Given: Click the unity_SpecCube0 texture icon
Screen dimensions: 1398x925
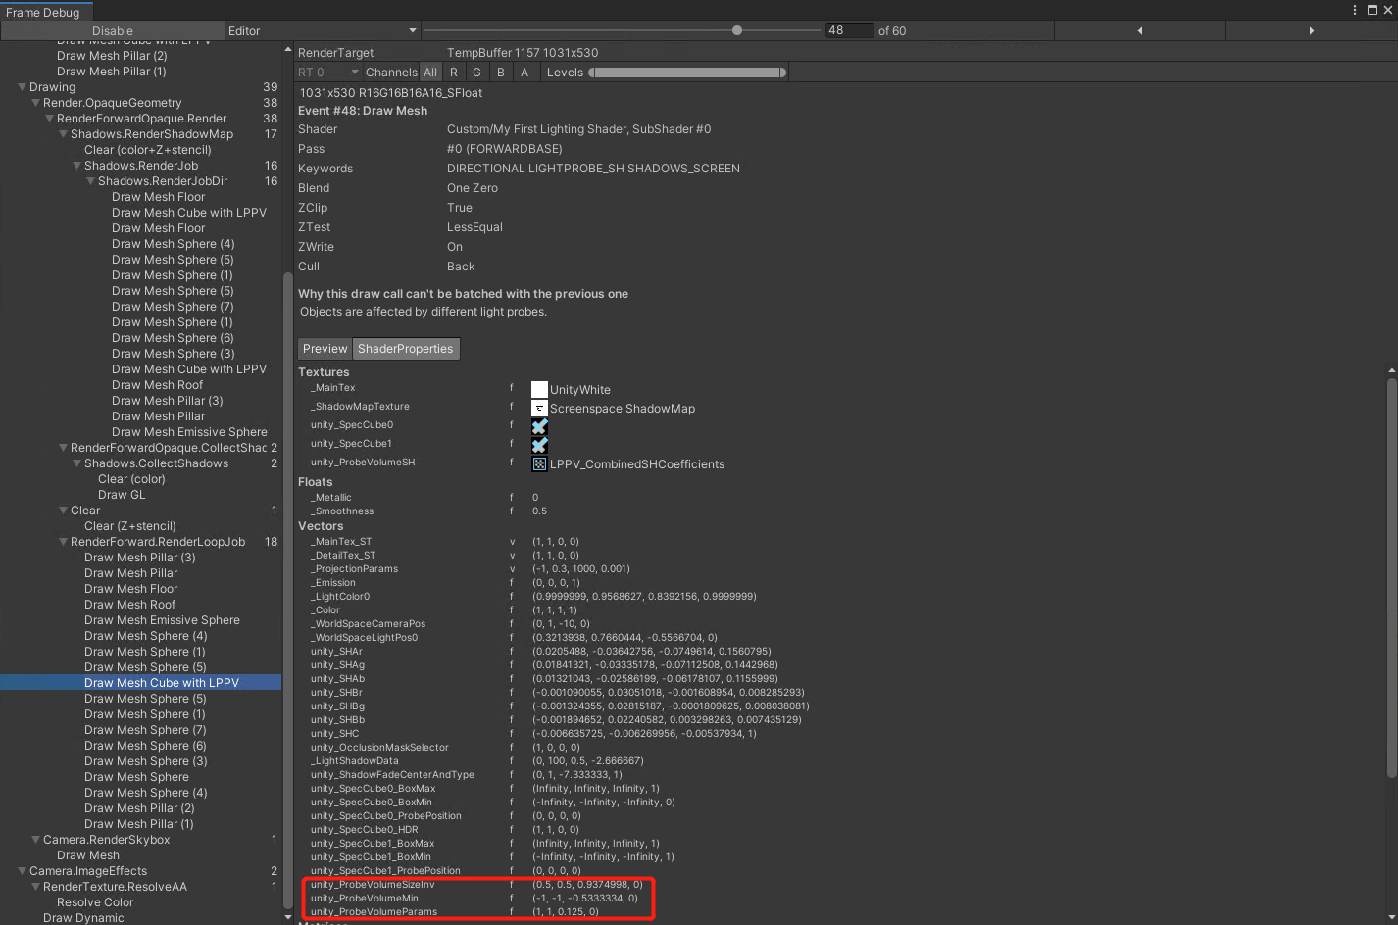Looking at the screenshot, I should 539,427.
